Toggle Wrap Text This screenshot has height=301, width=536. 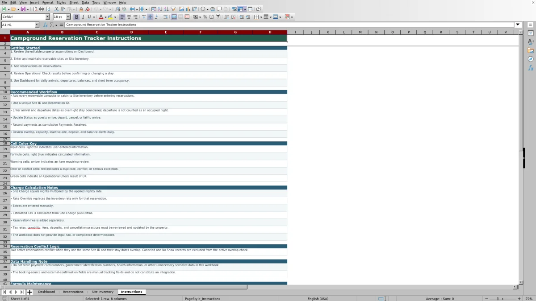click(x=166, y=17)
